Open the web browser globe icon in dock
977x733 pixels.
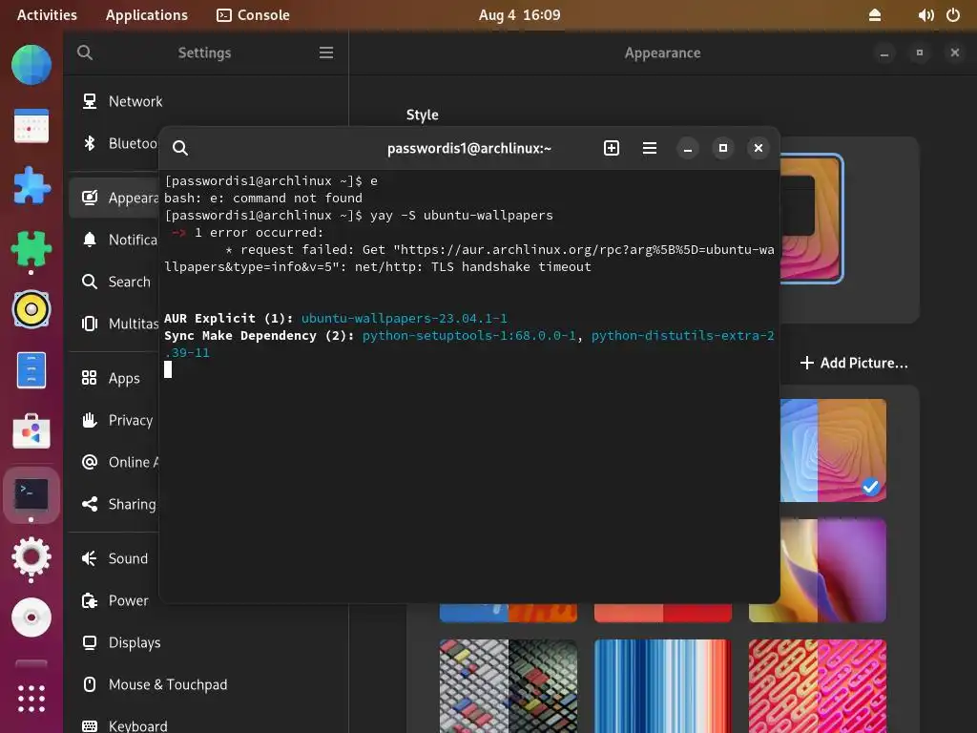tap(31, 65)
